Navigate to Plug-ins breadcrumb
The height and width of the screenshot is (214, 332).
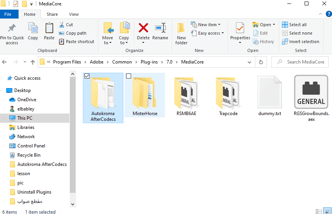coord(149,62)
